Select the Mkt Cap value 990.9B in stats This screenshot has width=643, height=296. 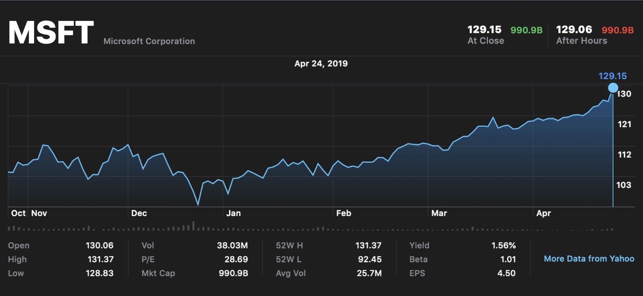[x=233, y=273]
